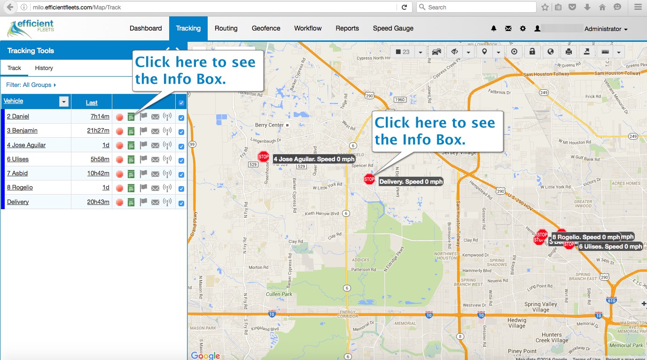This screenshot has height=360, width=647.
Task: Uncheck the checkbox for 3 Benjamin
Action: [x=181, y=132]
